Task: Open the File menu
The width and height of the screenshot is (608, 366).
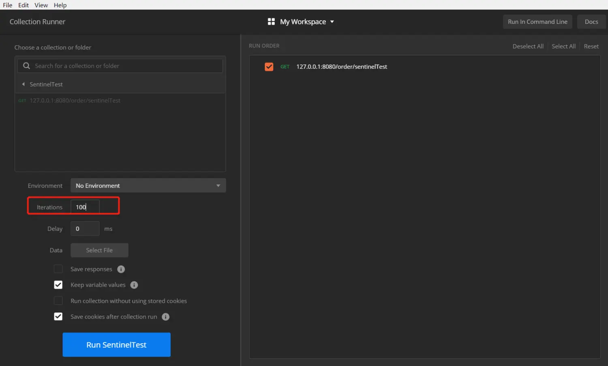Action: point(7,5)
